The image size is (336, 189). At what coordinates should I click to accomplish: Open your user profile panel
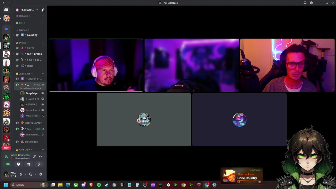pyautogui.click(x=10, y=174)
